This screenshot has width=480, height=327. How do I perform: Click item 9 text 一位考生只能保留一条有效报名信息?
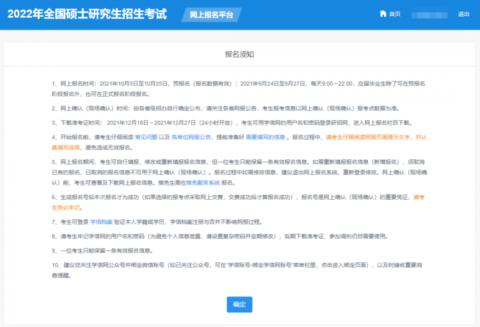click(x=106, y=251)
